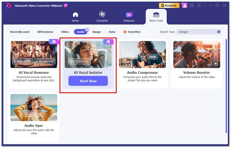Image resolution: width=231 pixels, height=148 pixels.
Task: Switch to Recently used tools
Action: (x=20, y=32)
